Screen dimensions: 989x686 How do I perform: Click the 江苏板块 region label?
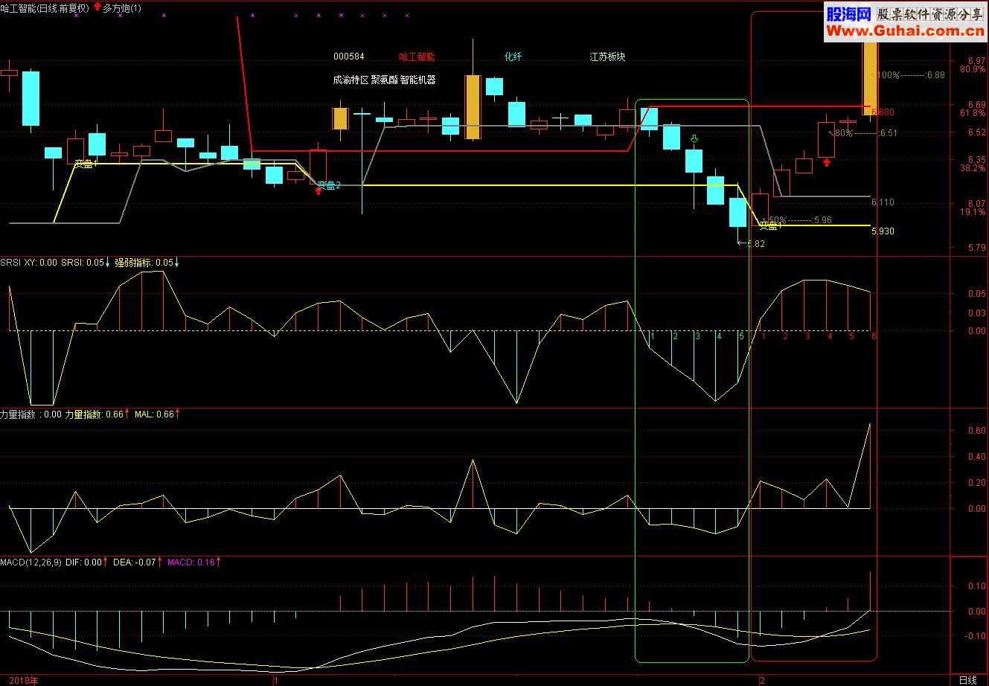tap(607, 57)
